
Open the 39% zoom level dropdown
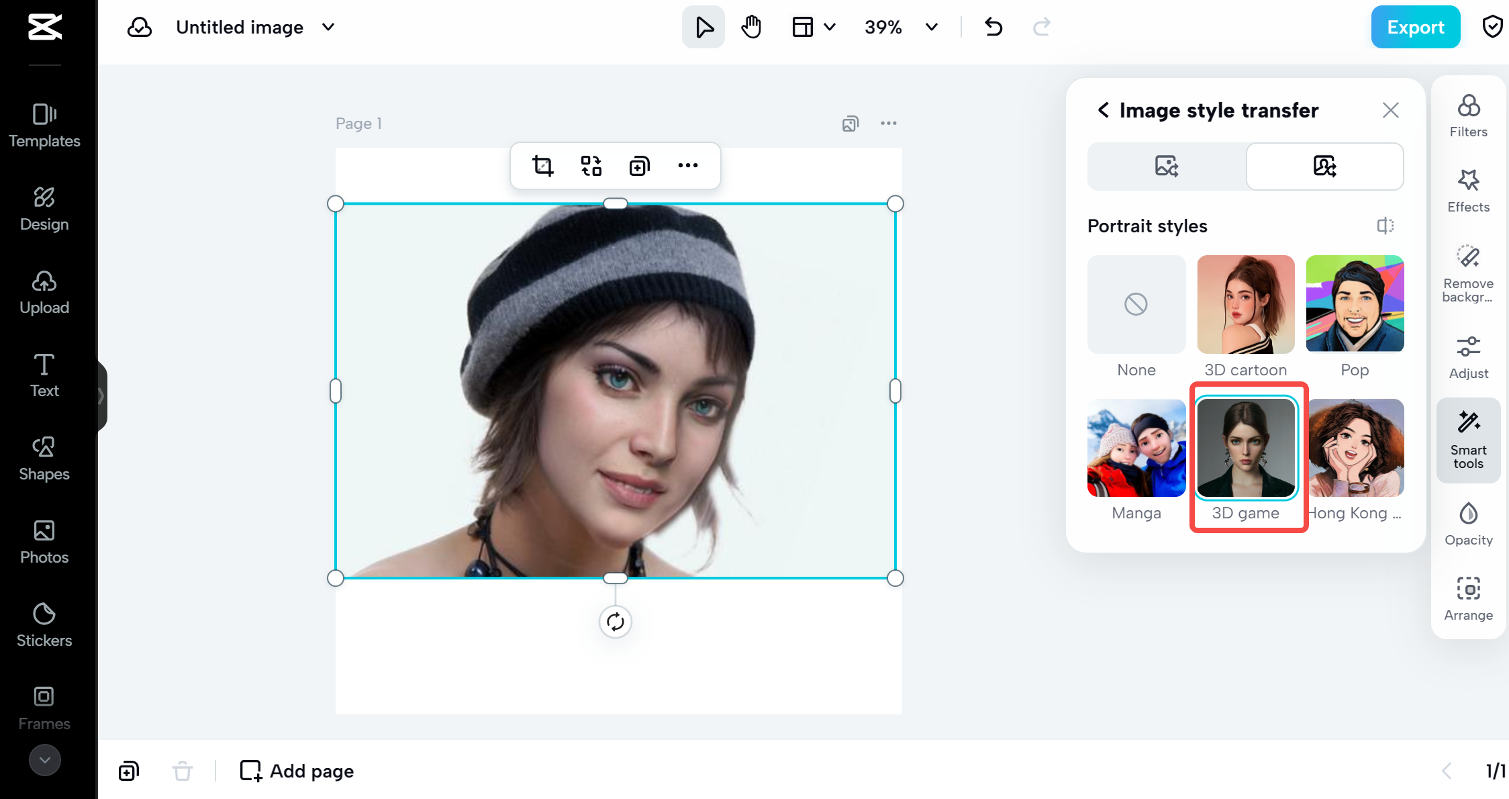[931, 28]
